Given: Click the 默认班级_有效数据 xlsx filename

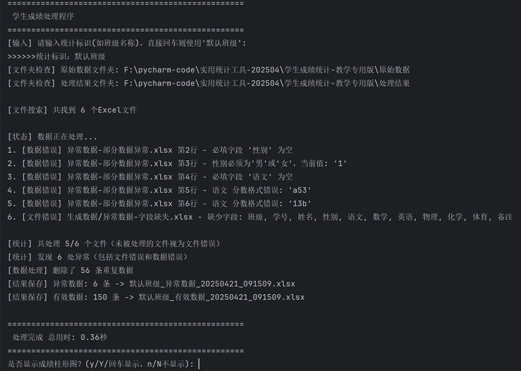Looking at the screenshot, I should click(221, 297).
